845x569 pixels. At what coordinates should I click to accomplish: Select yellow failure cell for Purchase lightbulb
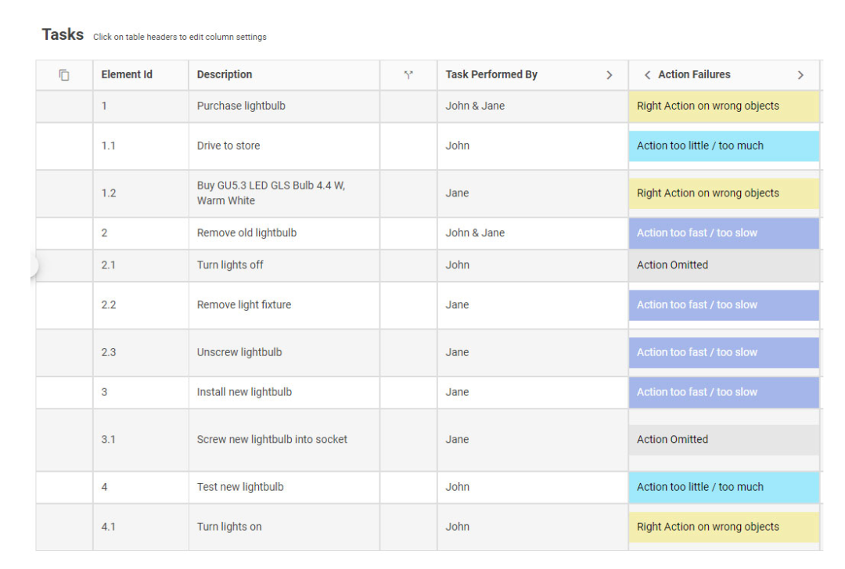pyautogui.click(x=724, y=106)
